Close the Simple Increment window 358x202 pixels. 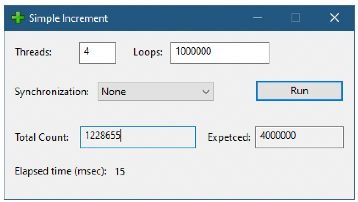(x=335, y=18)
